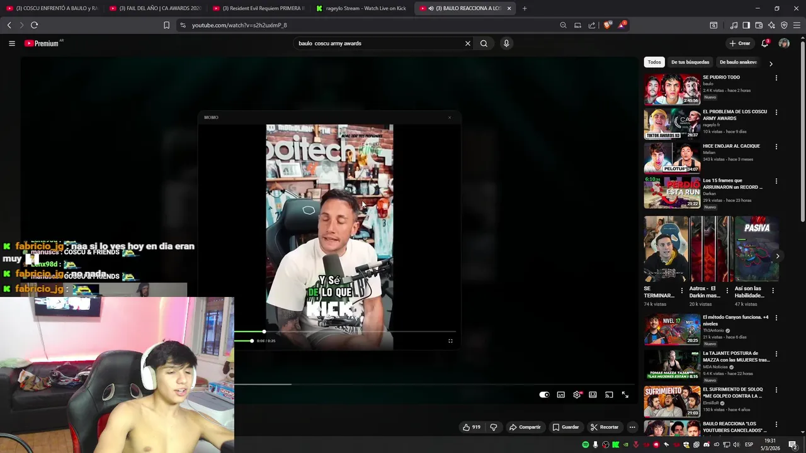Bookmark this page in the address bar
This screenshot has height=453, width=806.
pyautogui.click(x=166, y=25)
